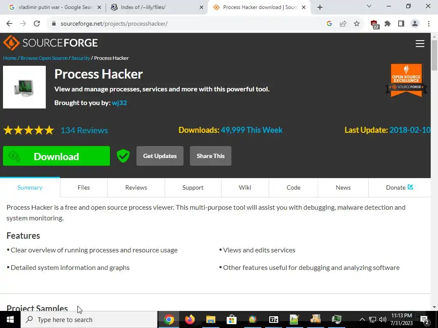
Task: Reload the SourceForge page
Action: (x=37, y=24)
